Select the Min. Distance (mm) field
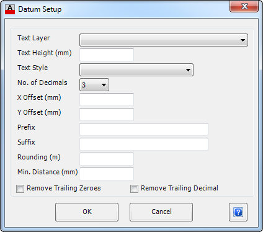263x232 pixels. coord(107,174)
